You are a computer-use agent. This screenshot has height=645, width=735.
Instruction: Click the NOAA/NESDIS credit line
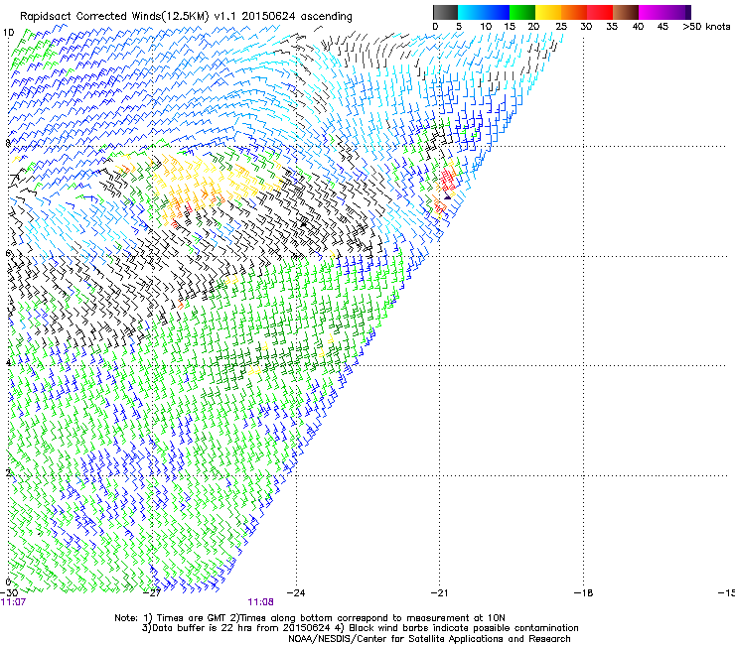429,639
